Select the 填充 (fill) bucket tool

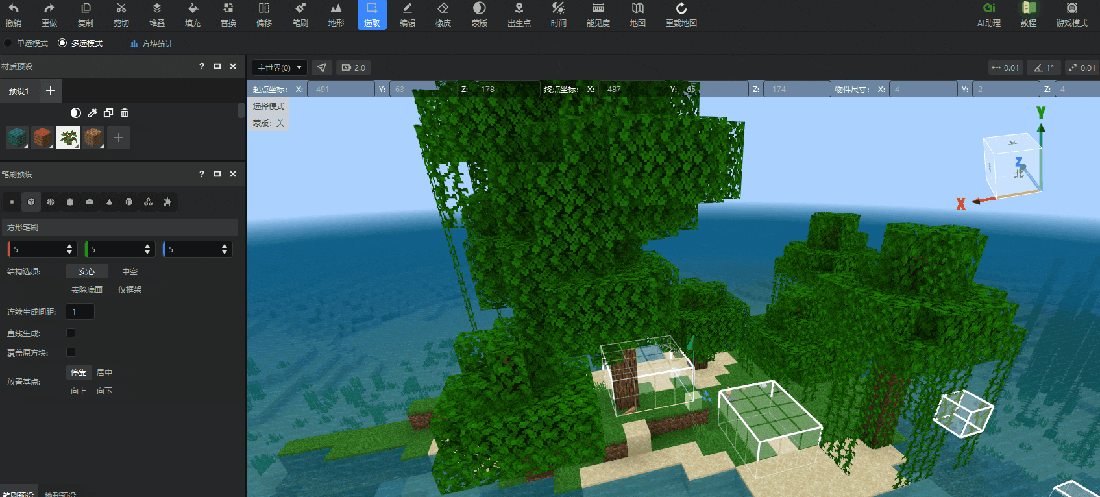point(193,14)
